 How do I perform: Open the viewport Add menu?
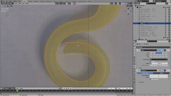(x=23, y=3)
